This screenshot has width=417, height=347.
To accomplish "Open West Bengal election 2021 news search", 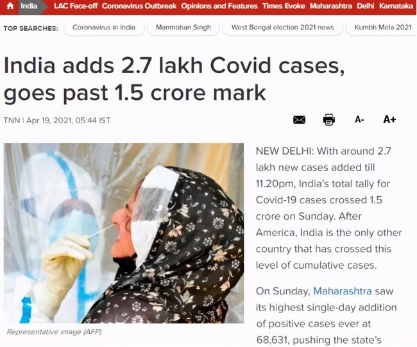I will [282, 28].
